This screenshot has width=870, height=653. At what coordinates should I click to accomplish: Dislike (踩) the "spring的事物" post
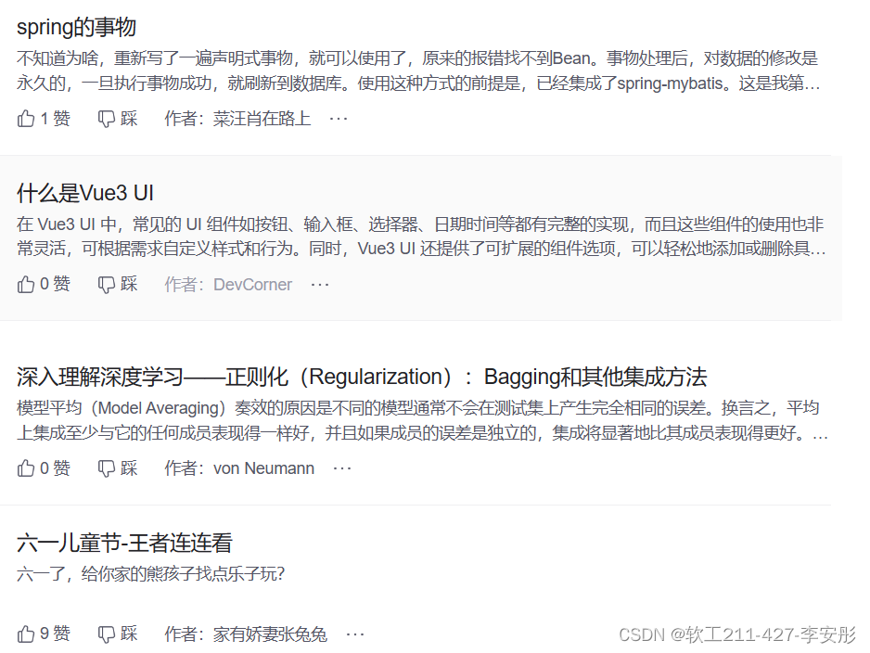[115, 119]
